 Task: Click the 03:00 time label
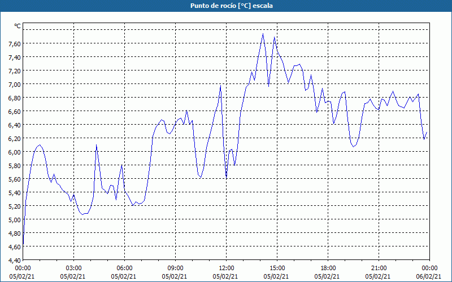click(74, 268)
